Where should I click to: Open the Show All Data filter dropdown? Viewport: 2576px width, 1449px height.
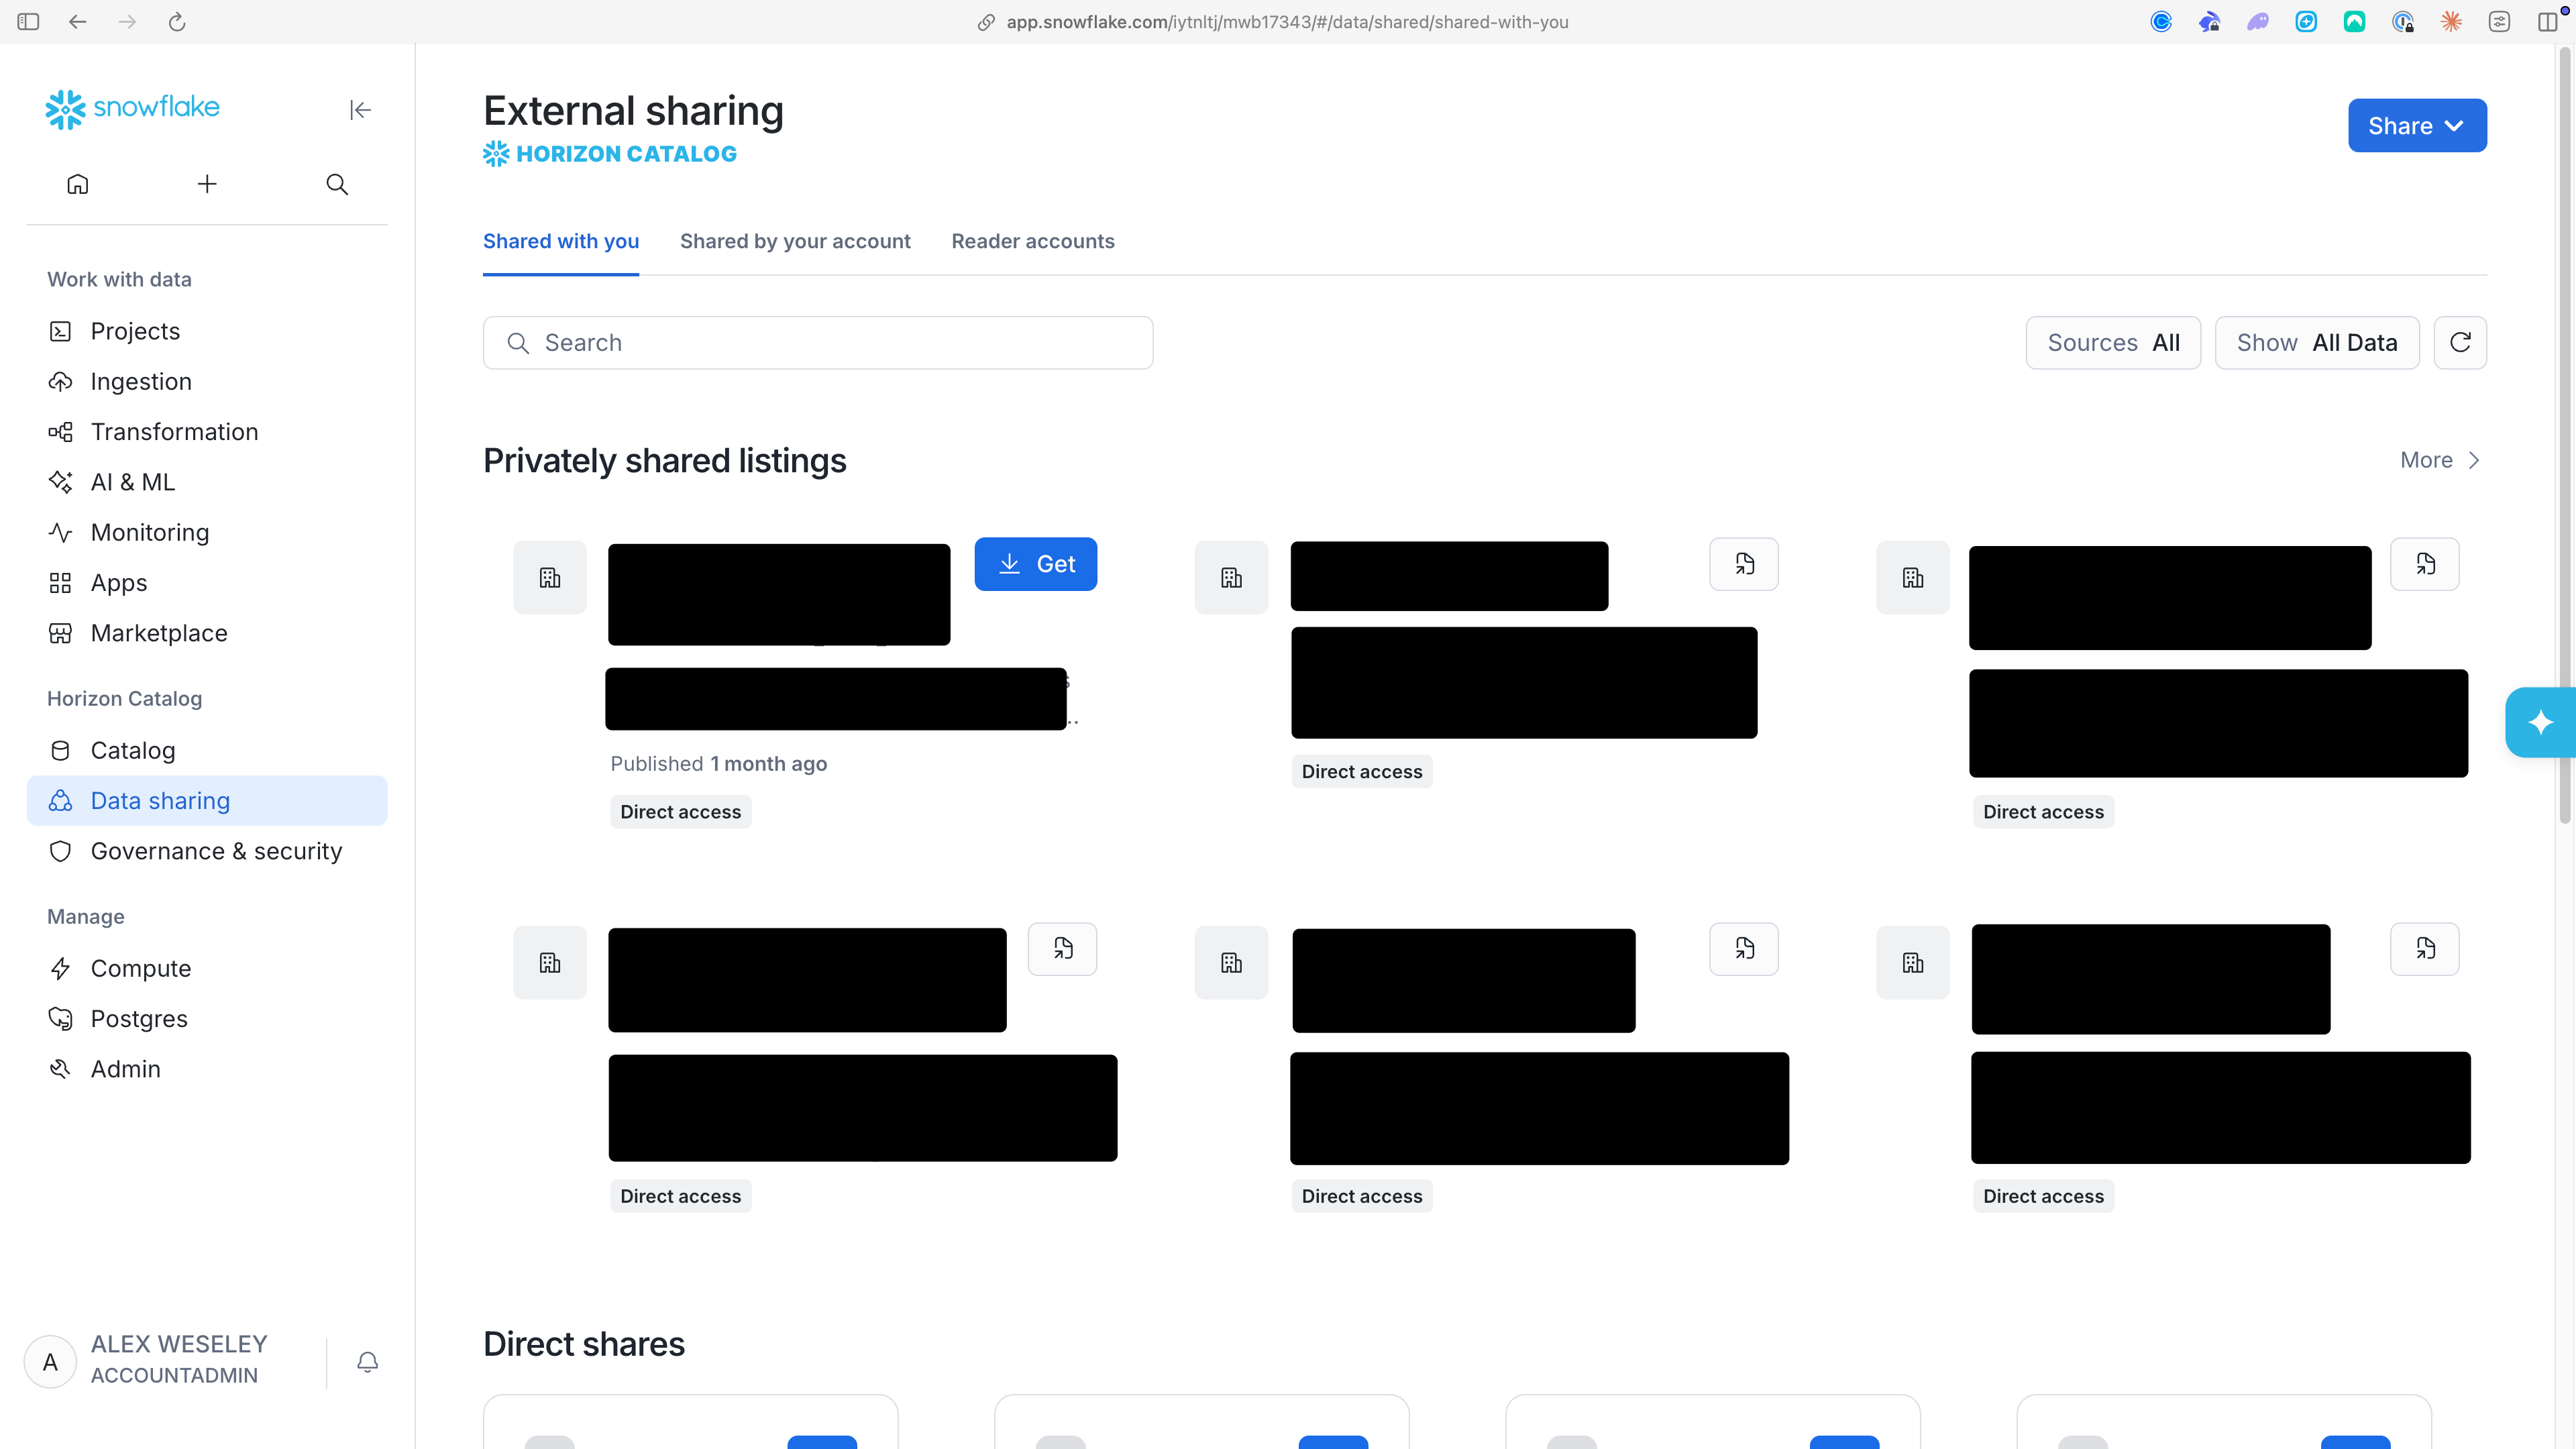2317,343
